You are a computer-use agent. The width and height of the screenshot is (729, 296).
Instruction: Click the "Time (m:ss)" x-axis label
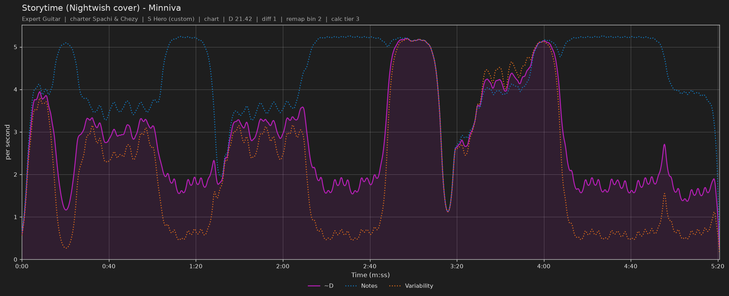pos(370,275)
